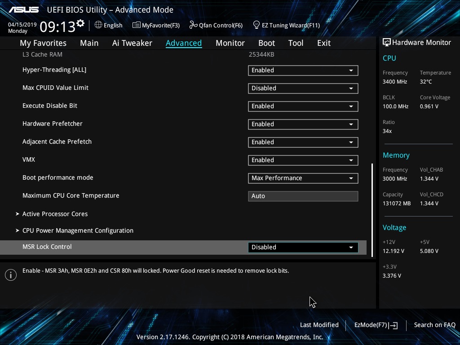Click the Maximum CPU Core Temperature label
Screen dimensions: 460x345
(x=71, y=196)
